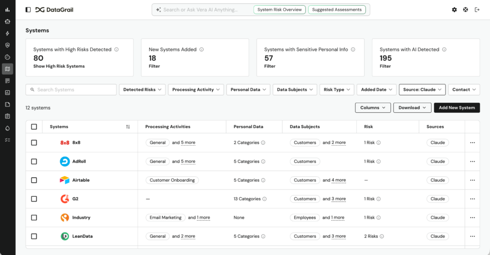
Task: Click the Email Marketing tag in Industry row
Action: click(x=166, y=218)
